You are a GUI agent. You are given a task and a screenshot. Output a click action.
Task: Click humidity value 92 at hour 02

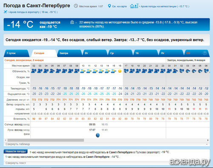pos(34,119)
